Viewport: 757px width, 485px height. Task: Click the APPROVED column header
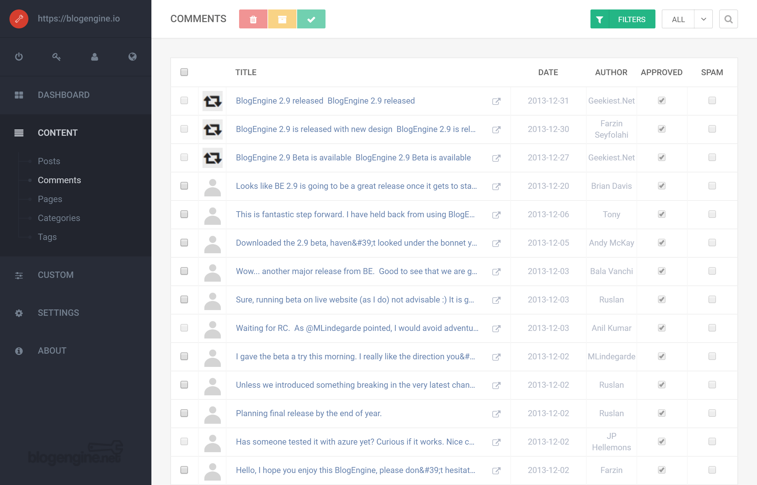[662, 72]
